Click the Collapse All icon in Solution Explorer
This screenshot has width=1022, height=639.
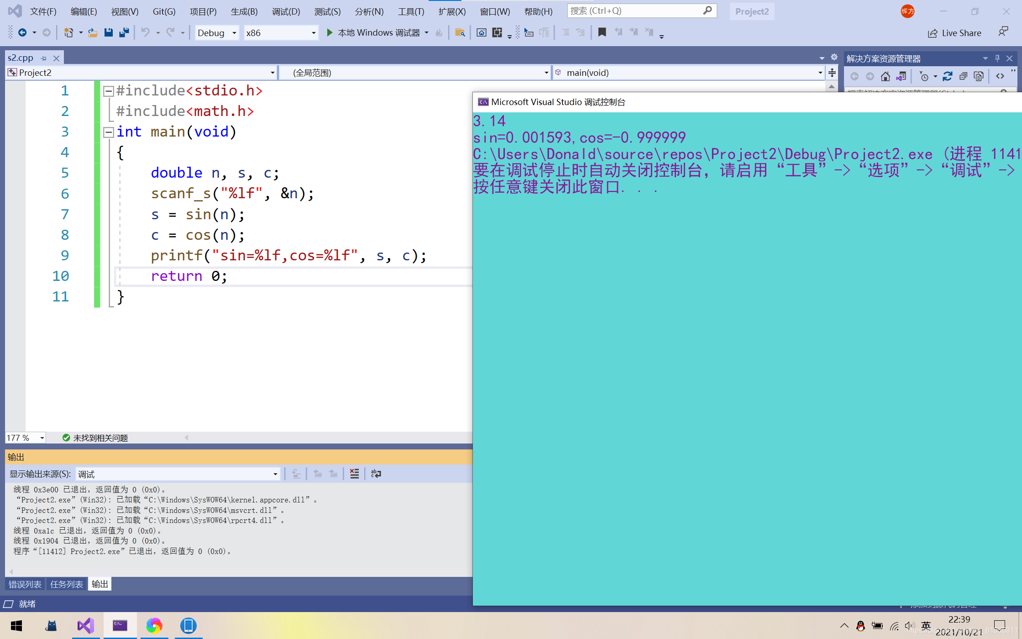coord(963,76)
